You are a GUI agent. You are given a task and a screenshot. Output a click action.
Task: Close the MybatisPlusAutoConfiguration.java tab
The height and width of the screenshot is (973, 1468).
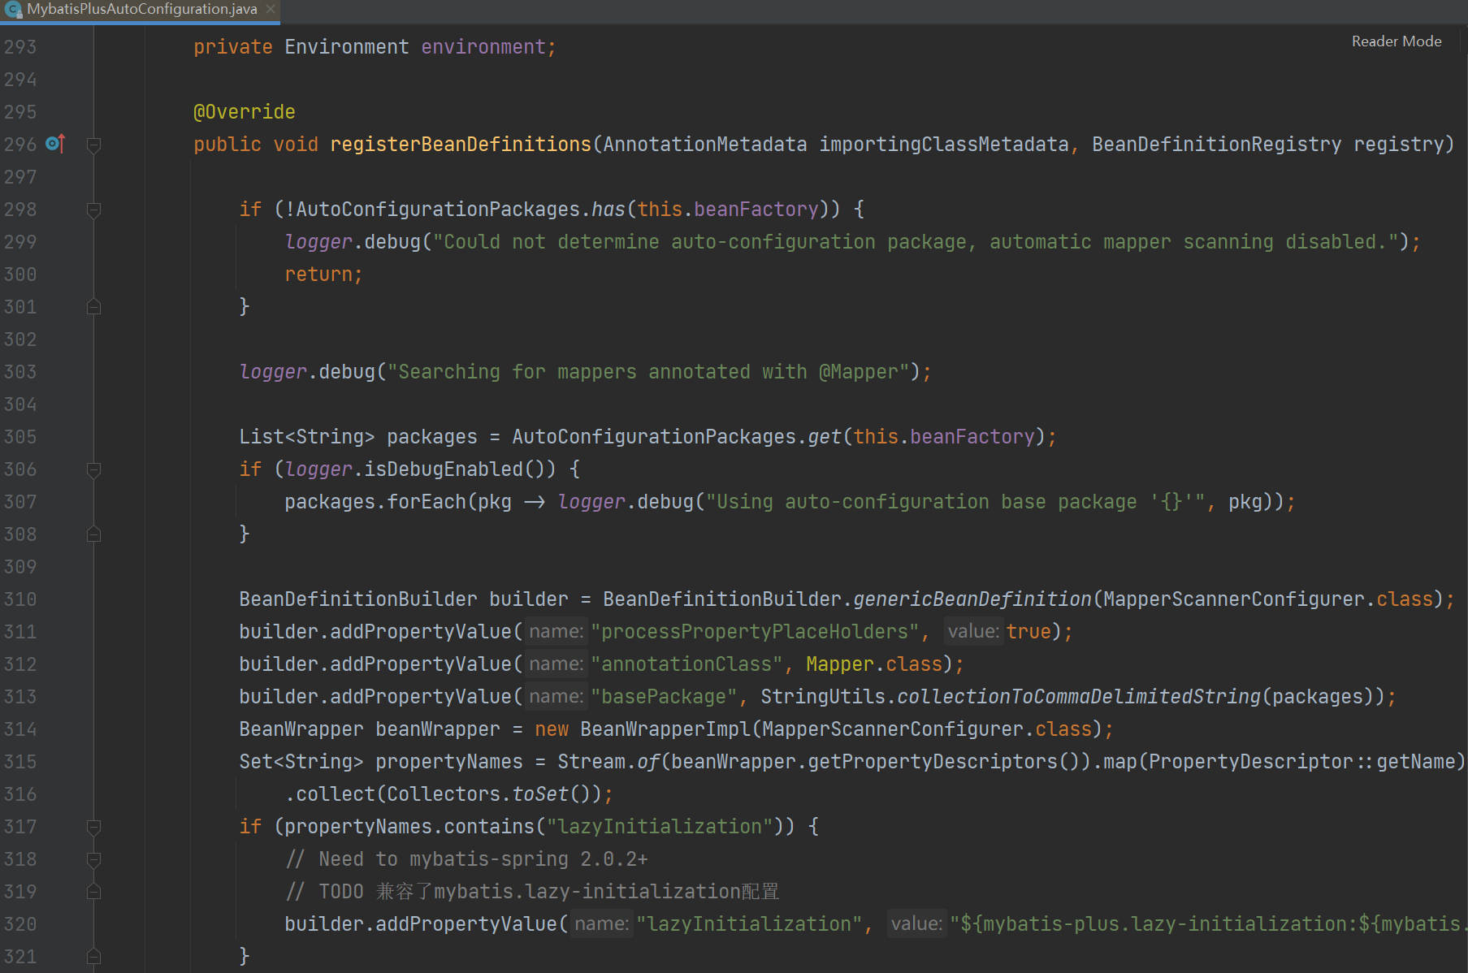[271, 9]
